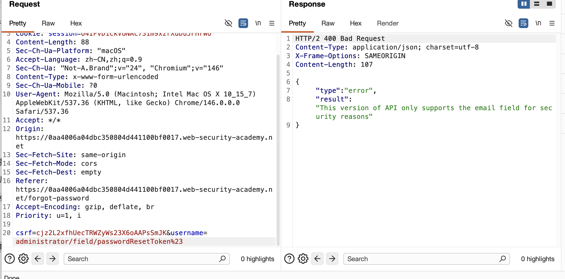This screenshot has width=565, height=279.
Task: Toggle show newline characters in Response panel
Action: pos(538,23)
